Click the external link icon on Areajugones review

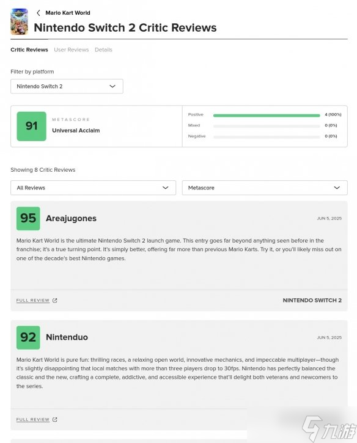(x=55, y=301)
